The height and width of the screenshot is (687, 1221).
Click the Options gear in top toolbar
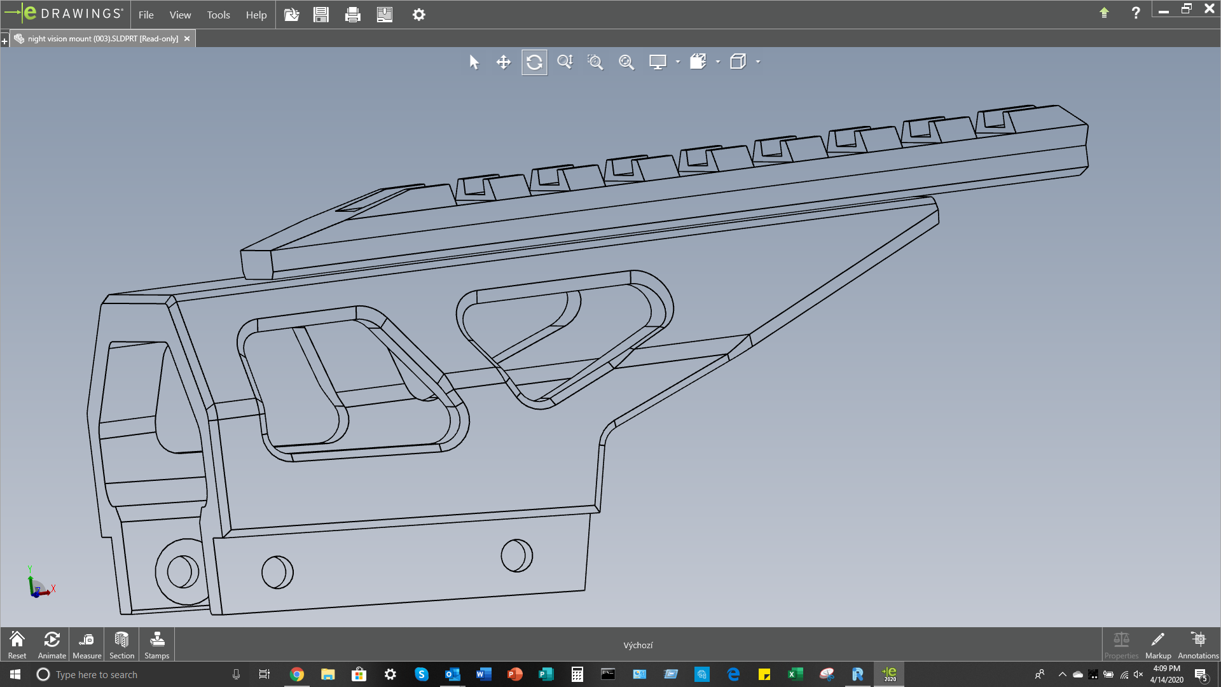(418, 15)
